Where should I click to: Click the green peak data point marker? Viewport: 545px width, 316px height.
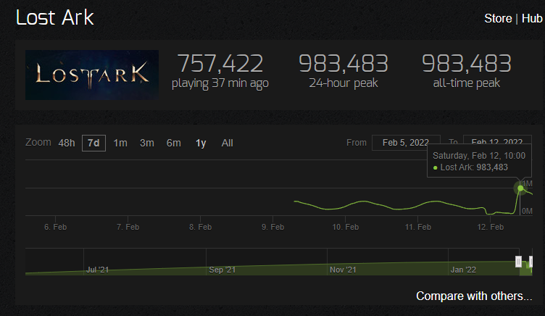coord(520,188)
